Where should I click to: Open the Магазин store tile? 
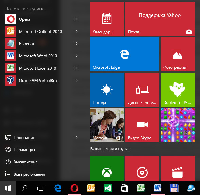coord(107,125)
